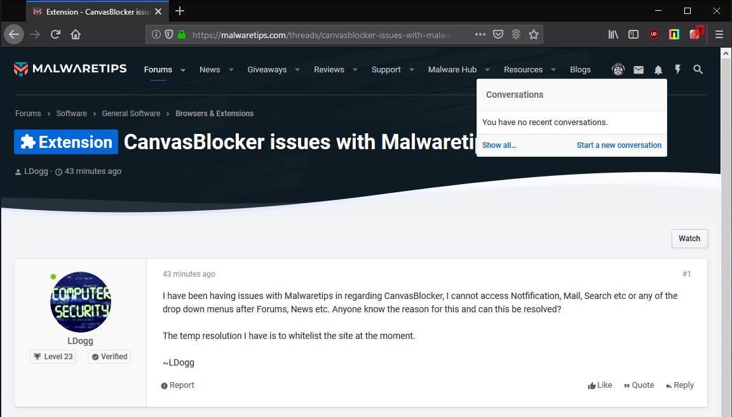Open the Firefox hamburger menu
The width and height of the screenshot is (732, 417).
click(x=719, y=34)
